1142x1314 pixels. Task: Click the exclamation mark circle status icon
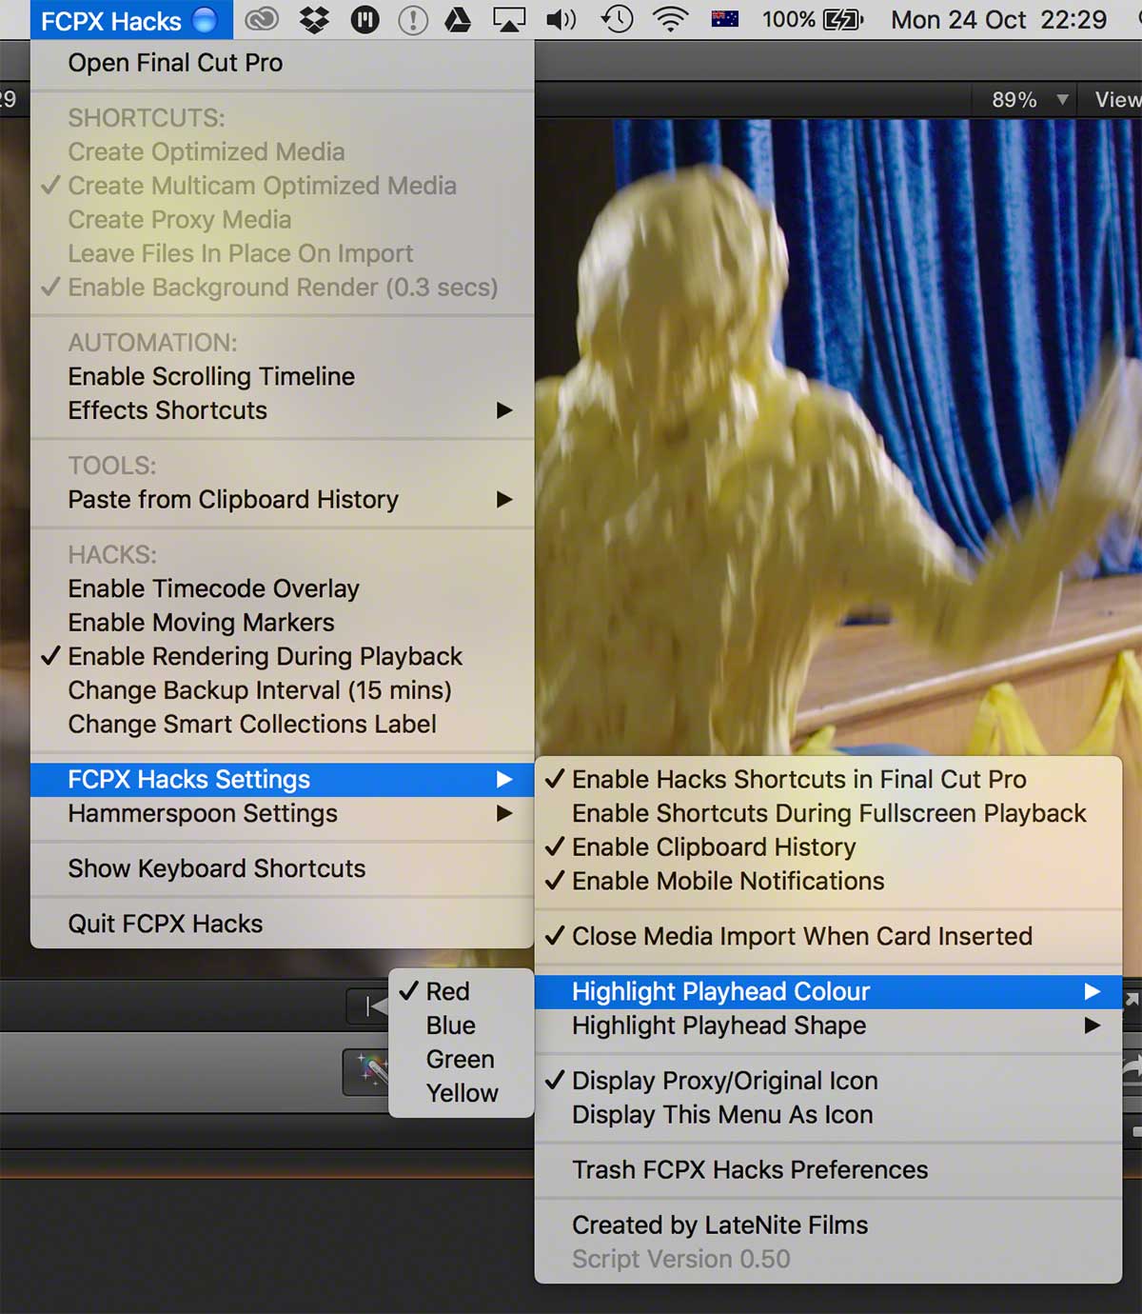412,20
